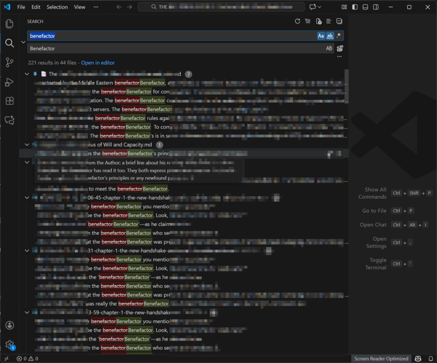The width and height of the screenshot is (437, 363).
Task: Toggle the secondary side bar
Action: click(376, 7)
